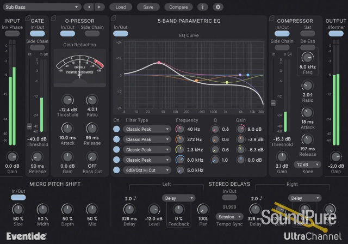Open the Session Tempo Sync dropdown
The height and width of the screenshot is (244, 348).
pyautogui.click(x=229, y=216)
